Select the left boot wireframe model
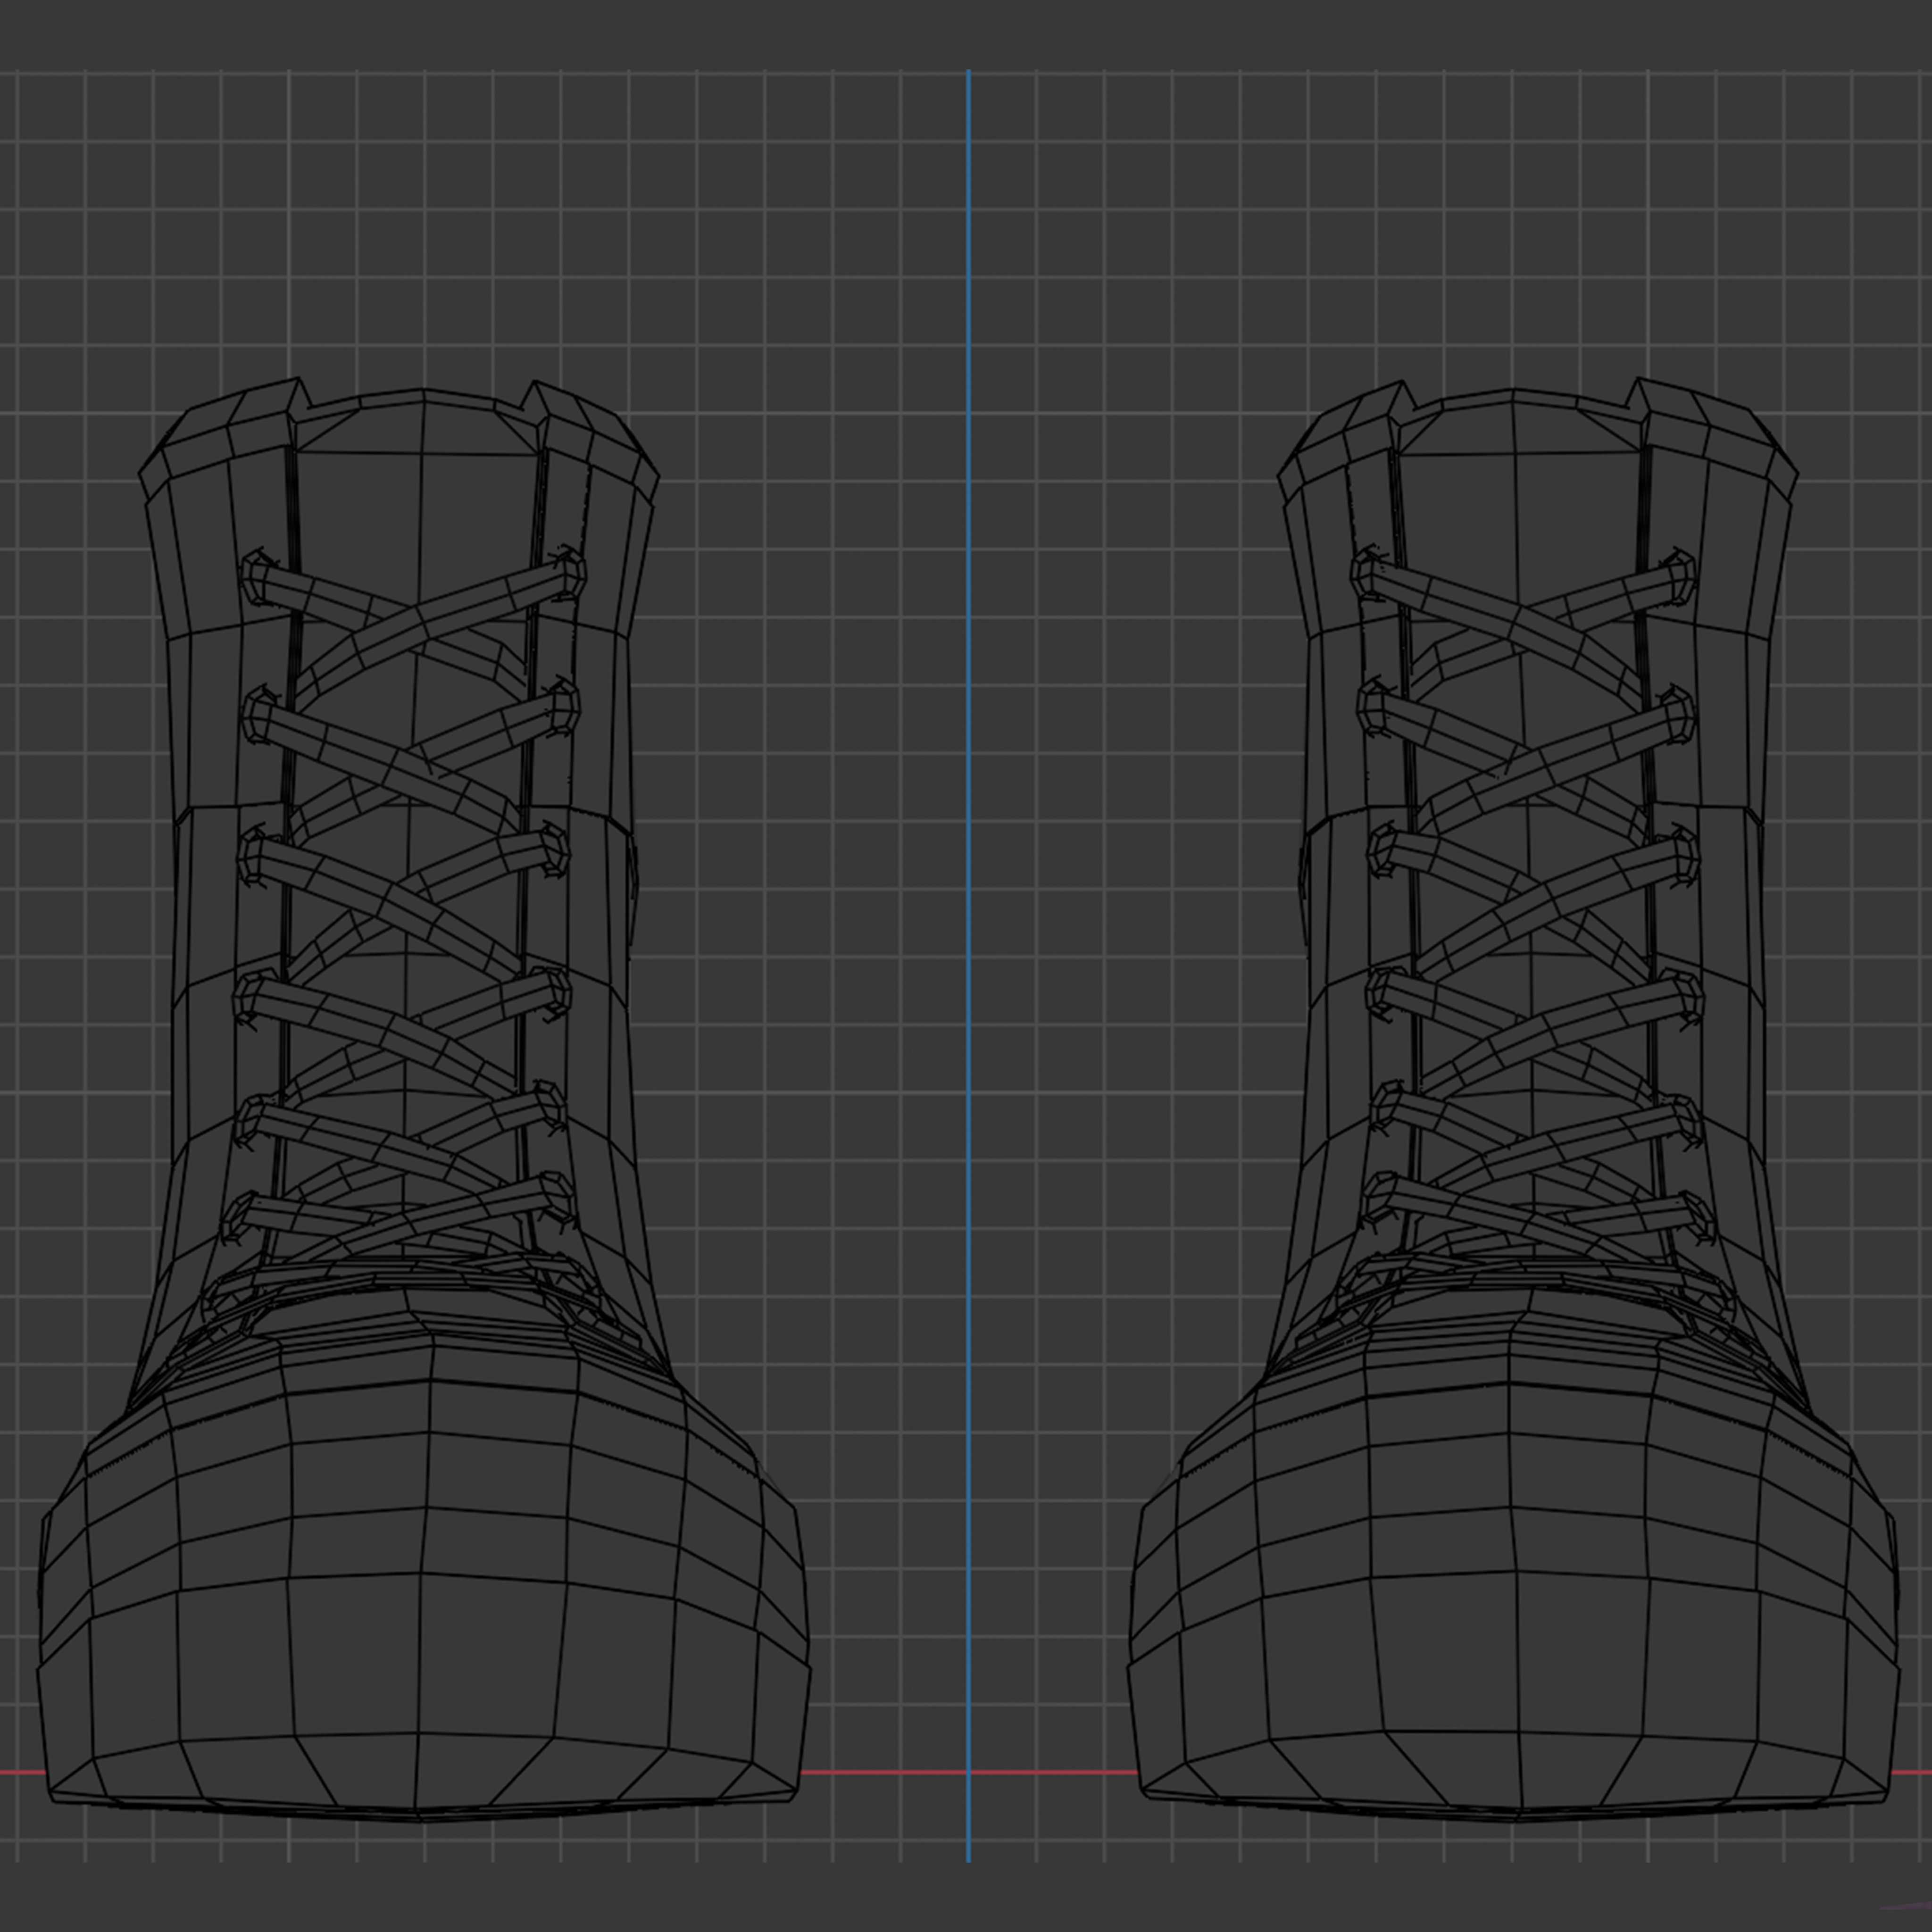The width and height of the screenshot is (1932, 1932). (424, 1100)
